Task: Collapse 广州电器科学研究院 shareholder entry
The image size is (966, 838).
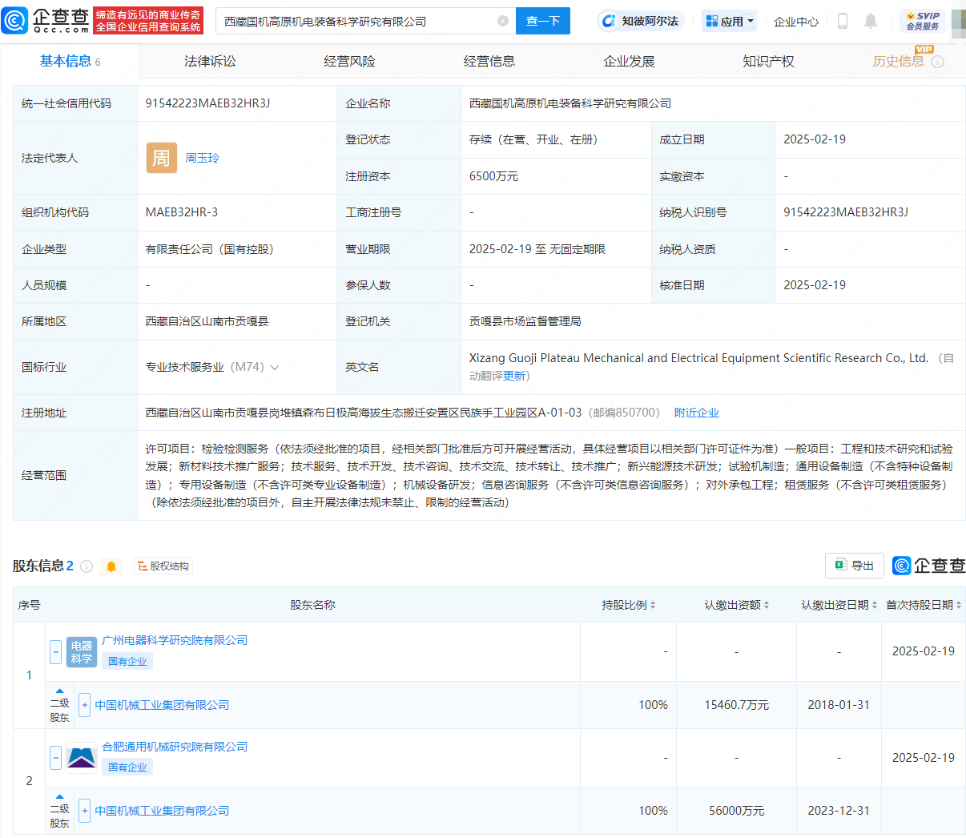Action: pyautogui.click(x=54, y=652)
